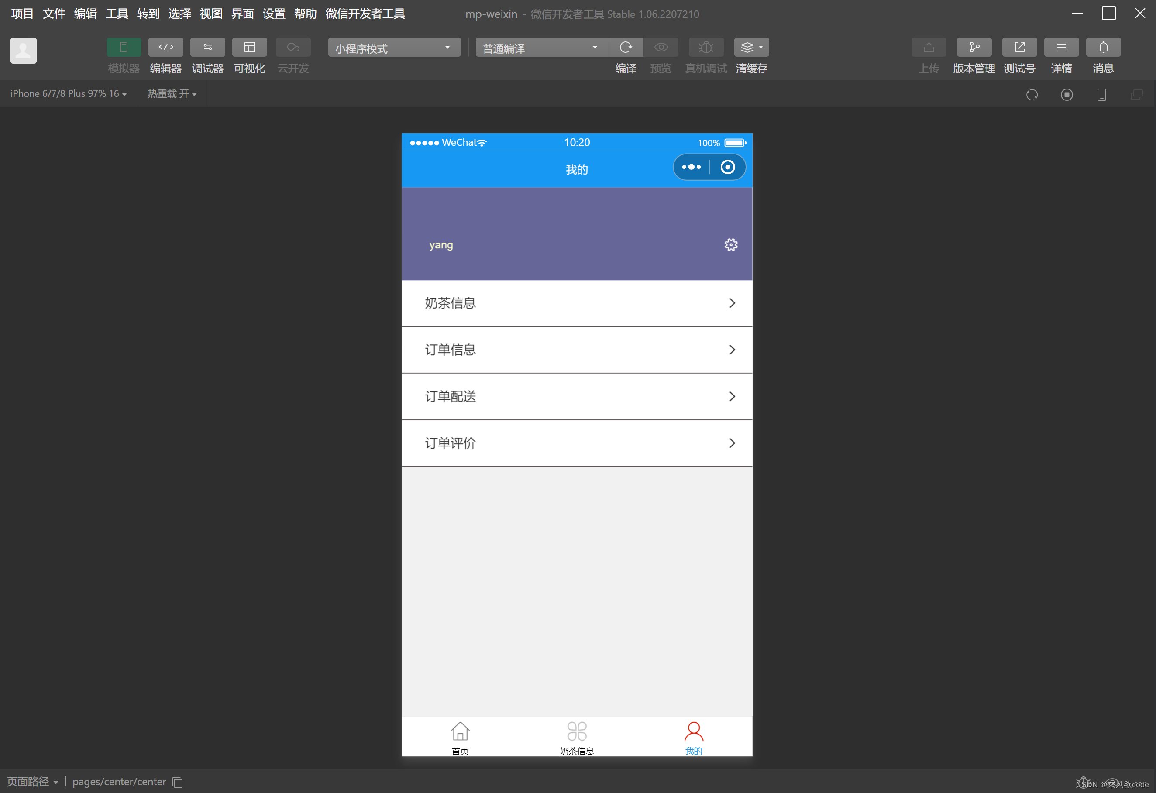
Task: Click the settings gear beside yang
Action: 731,244
